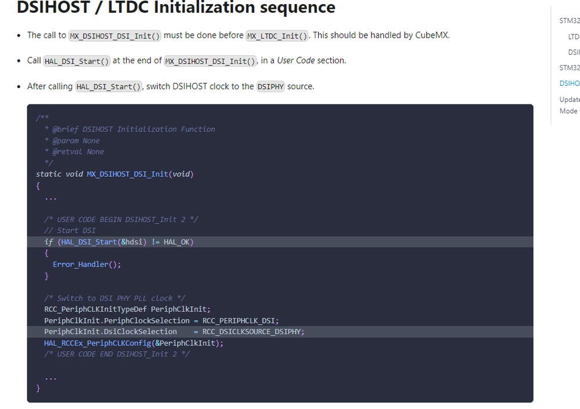Go to the indented DSI contents entry
The height and width of the screenshot is (409, 580).
click(574, 52)
